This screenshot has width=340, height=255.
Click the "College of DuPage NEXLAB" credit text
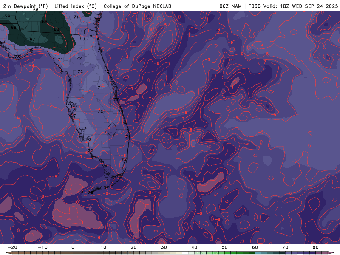pyautogui.click(x=137, y=6)
